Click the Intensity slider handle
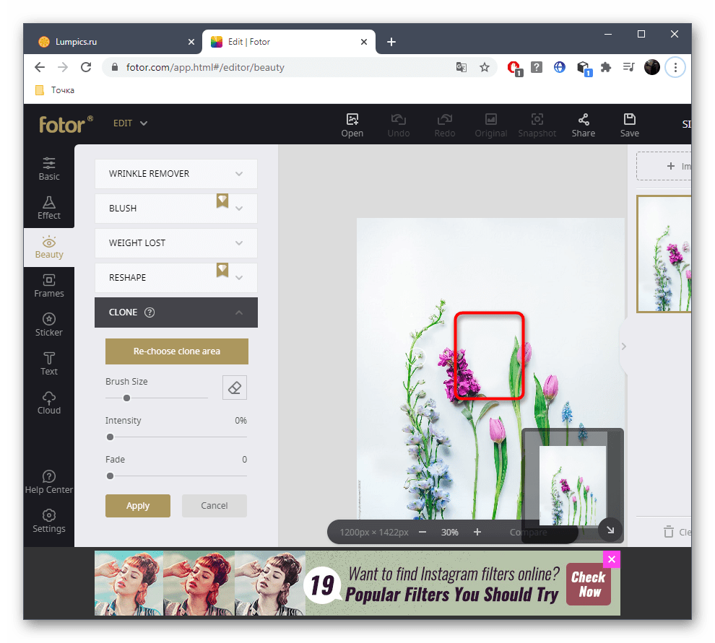 click(x=110, y=437)
